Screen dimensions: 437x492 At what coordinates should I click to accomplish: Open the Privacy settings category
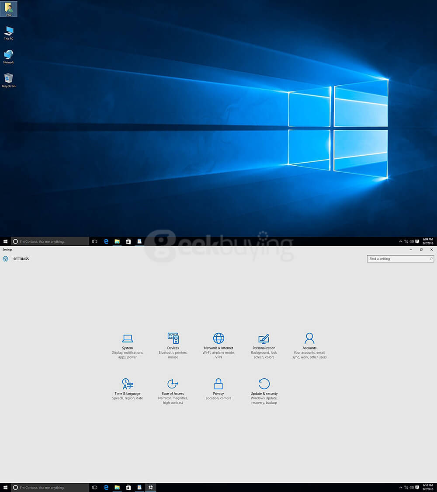[218, 389]
